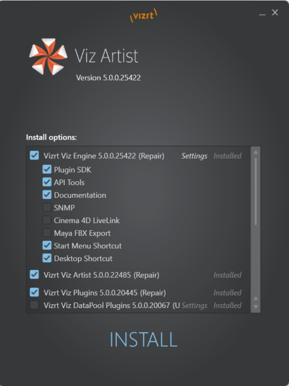Screen dimensions: 289x386
Task: Uncheck Desktop Shortcut option
Action: tap(47, 258)
